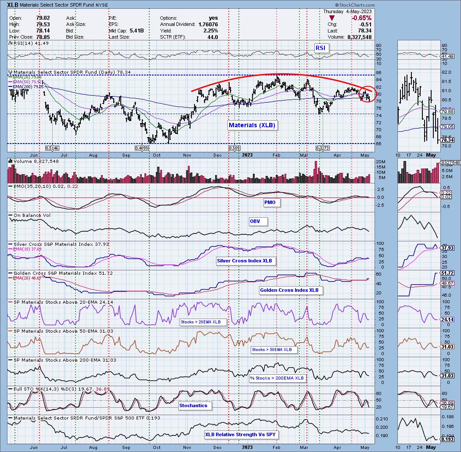Click the Chg value -0.51
The width and height of the screenshot is (461, 452).
point(366,25)
